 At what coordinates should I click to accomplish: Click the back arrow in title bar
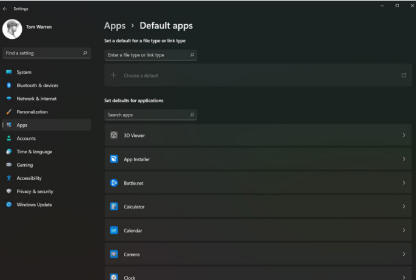5,9
